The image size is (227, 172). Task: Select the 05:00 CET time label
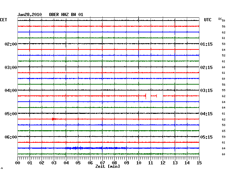tap(11, 114)
